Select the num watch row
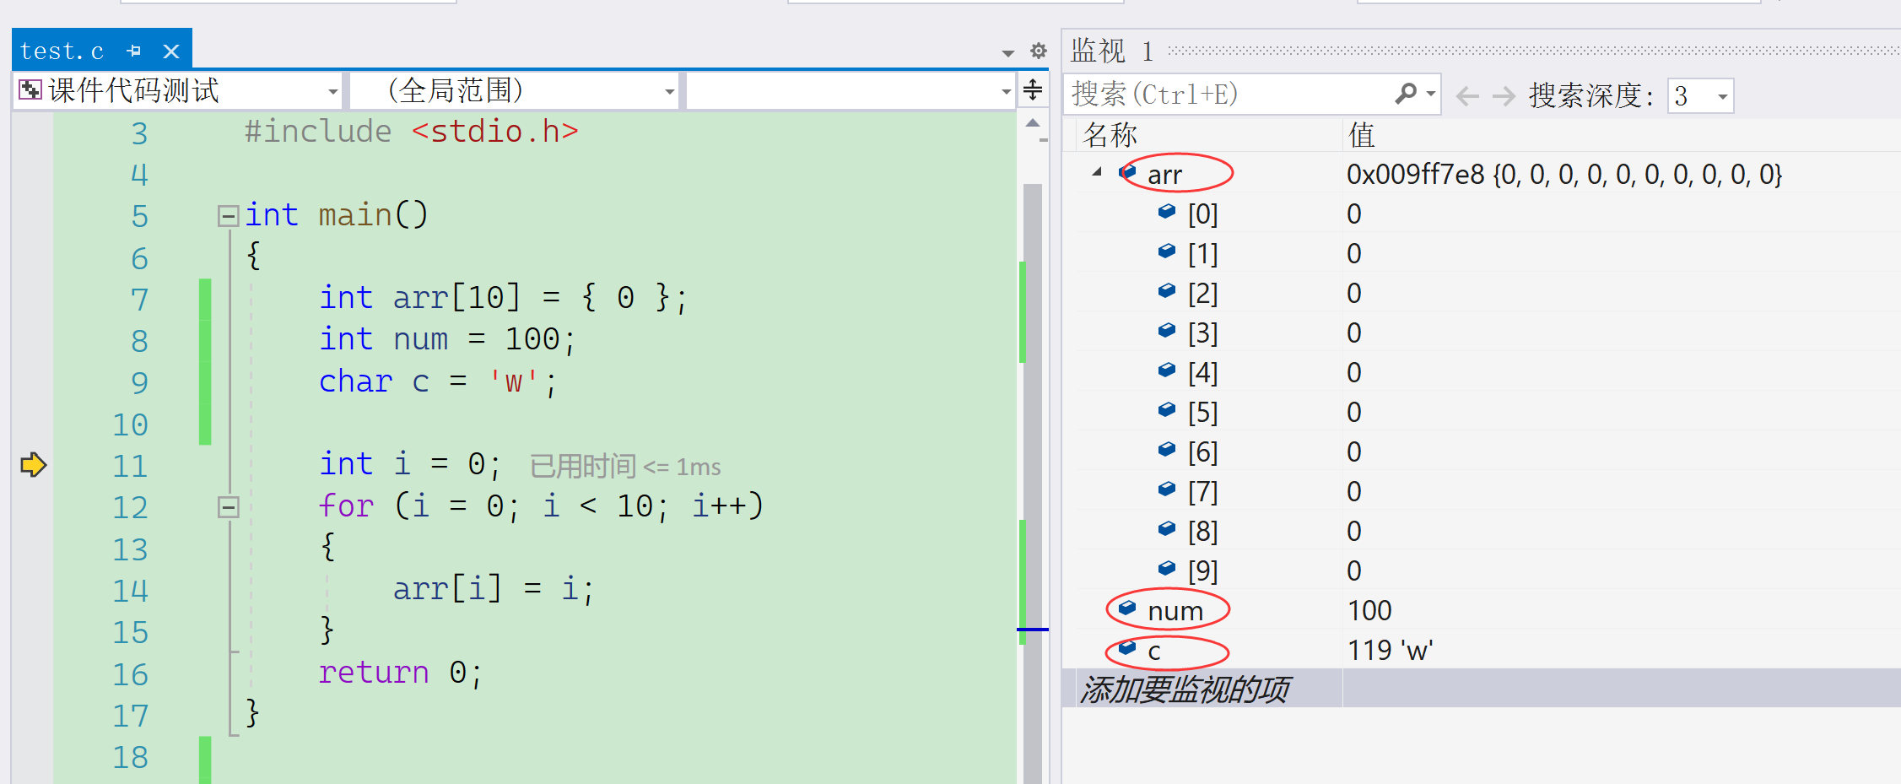Viewport: 1901px width, 784px height. click(1489, 611)
